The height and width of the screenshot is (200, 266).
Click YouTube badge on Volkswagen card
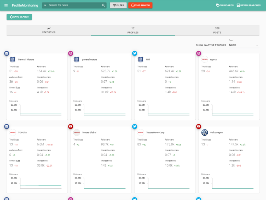[x=199, y=127]
